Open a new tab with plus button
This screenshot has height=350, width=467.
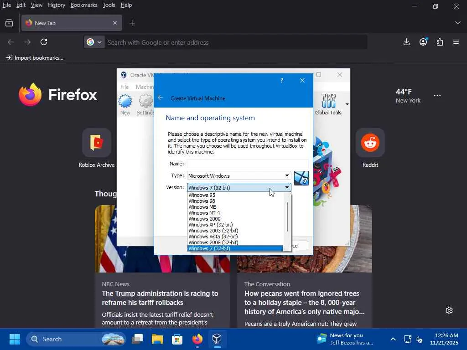click(132, 23)
